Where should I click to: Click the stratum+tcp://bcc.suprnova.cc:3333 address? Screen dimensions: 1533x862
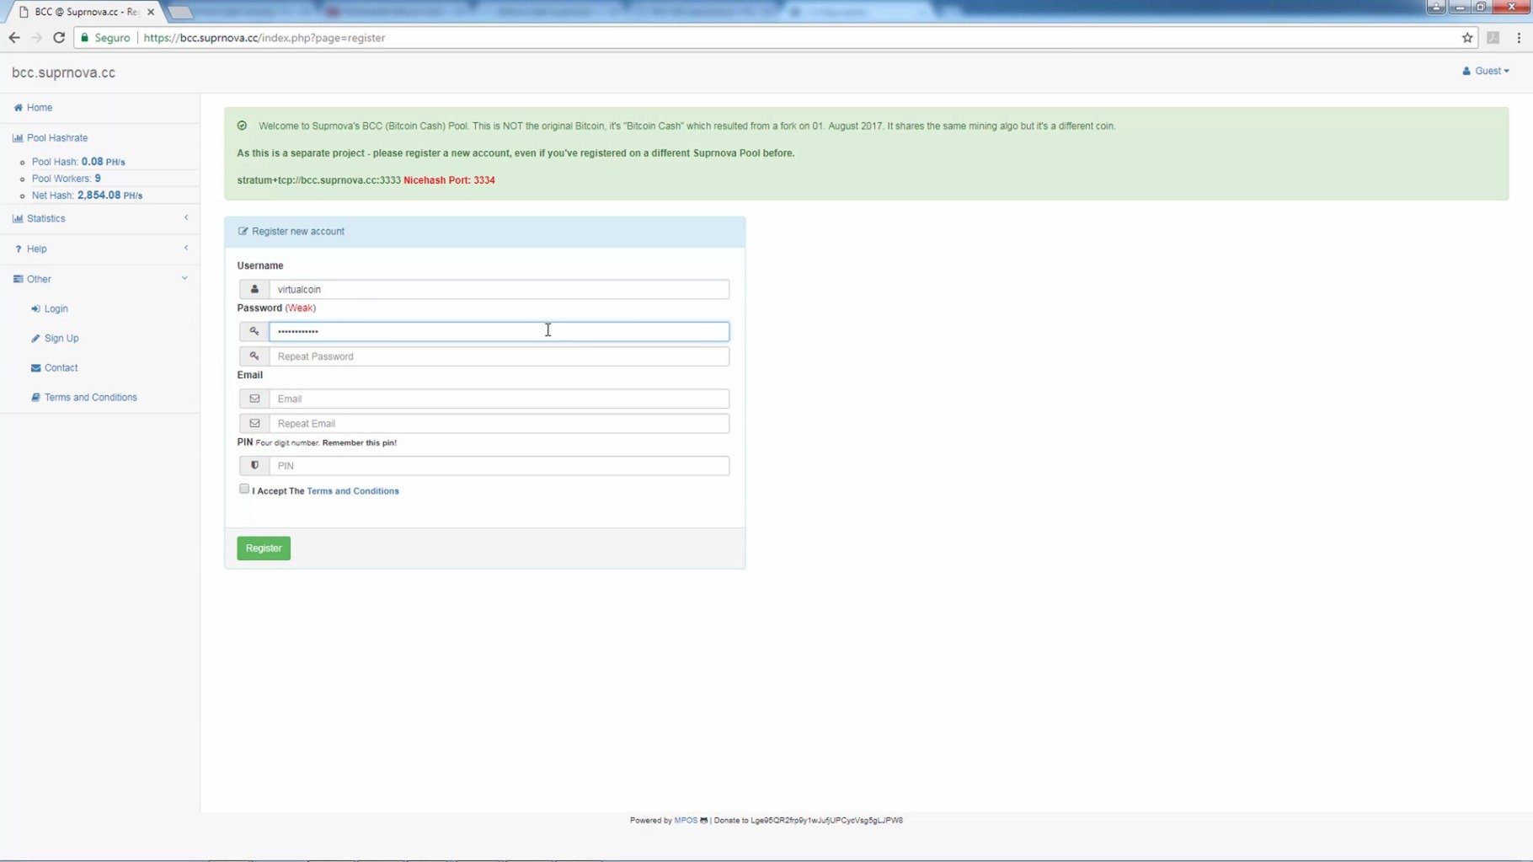pyautogui.click(x=318, y=180)
